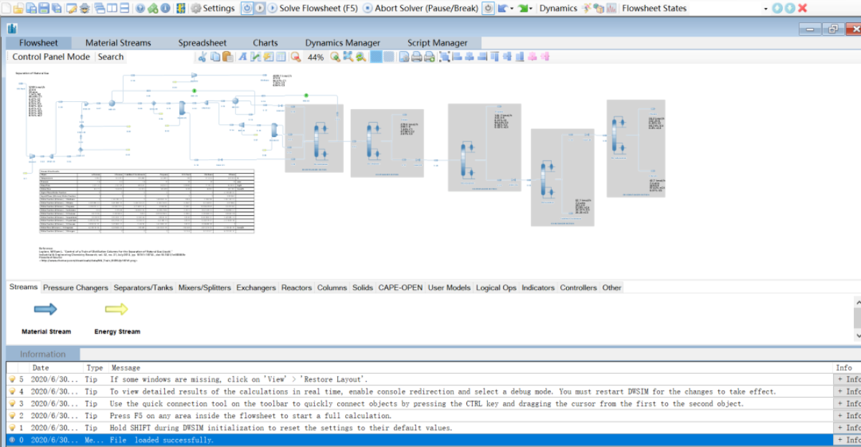861x447 pixels.
Task: Click the magnifier Zoom Out icon
Action: (x=296, y=57)
